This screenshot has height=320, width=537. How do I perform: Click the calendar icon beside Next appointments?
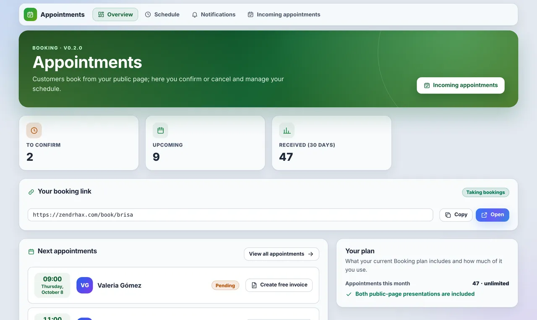click(x=31, y=252)
